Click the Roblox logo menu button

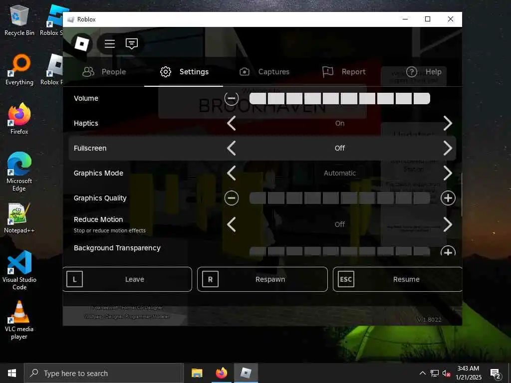(82, 44)
